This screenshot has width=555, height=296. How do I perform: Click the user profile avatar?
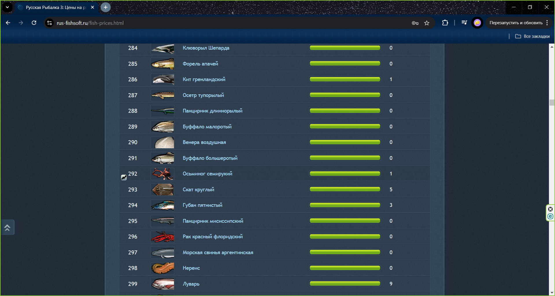tap(477, 23)
